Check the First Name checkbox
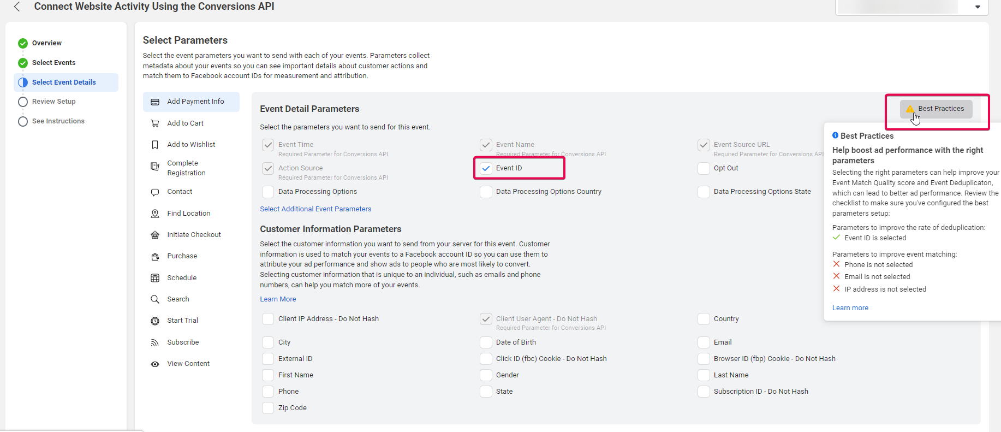The height and width of the screenshot is (432, 1001). [268, 375]
